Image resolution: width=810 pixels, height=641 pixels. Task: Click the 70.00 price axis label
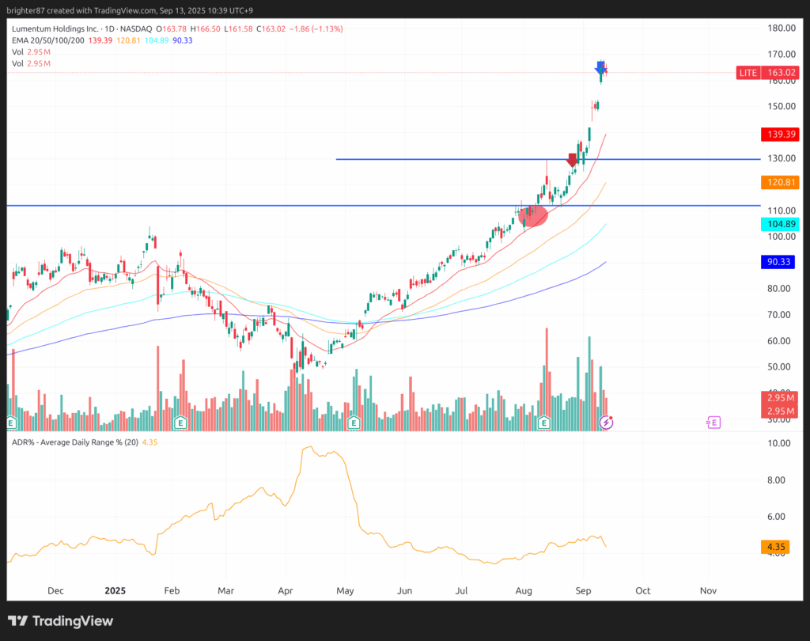(x=779, y=314)
